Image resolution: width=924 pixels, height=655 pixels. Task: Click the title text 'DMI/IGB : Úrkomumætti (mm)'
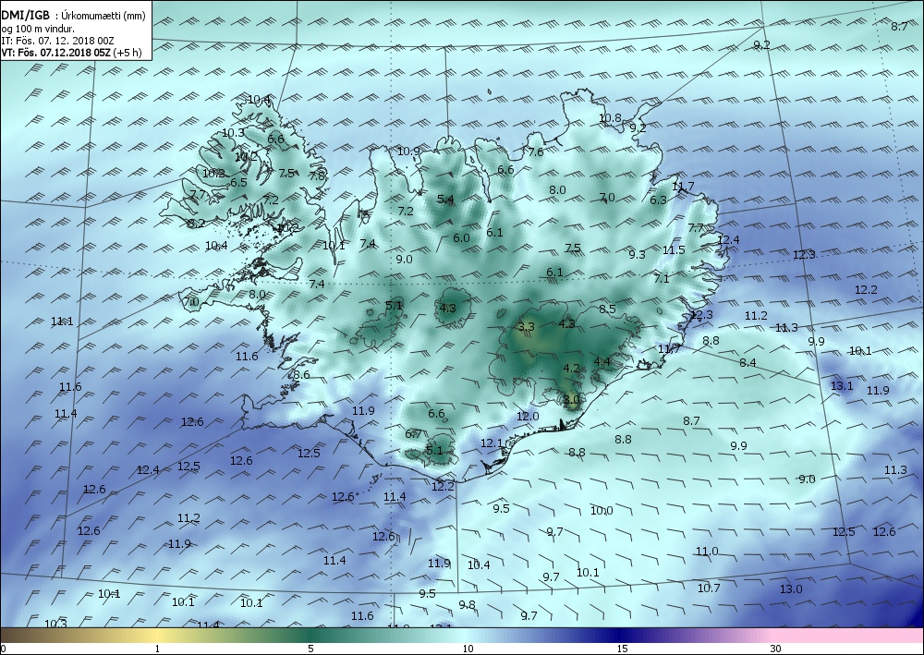click(72, 17)
